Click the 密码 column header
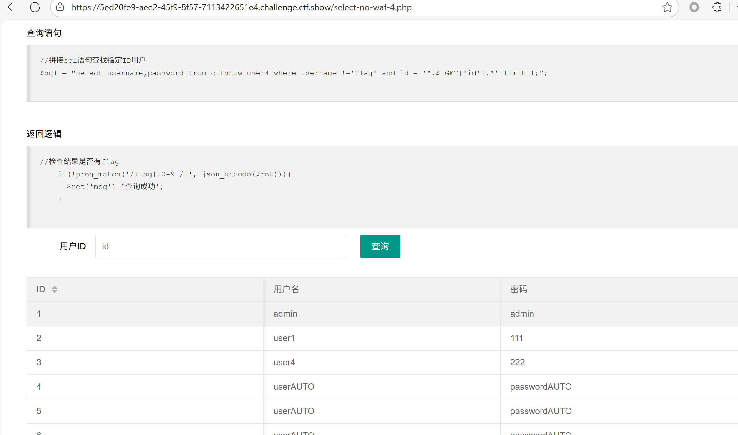Viewport: 738px width, 435px height. coord(519,289)
